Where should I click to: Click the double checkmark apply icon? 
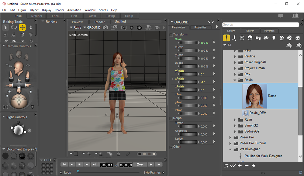coord(233,166)
